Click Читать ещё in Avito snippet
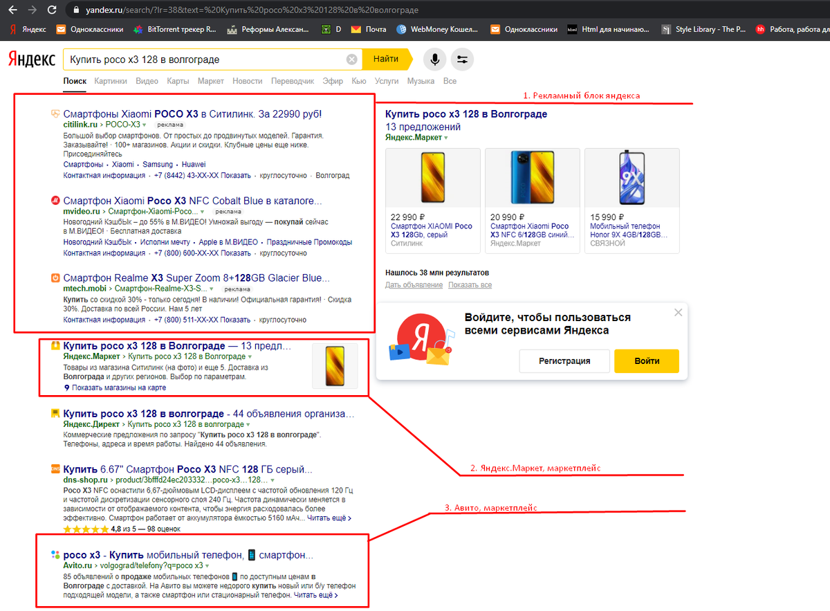830x611 pixels. pos(315,594)
